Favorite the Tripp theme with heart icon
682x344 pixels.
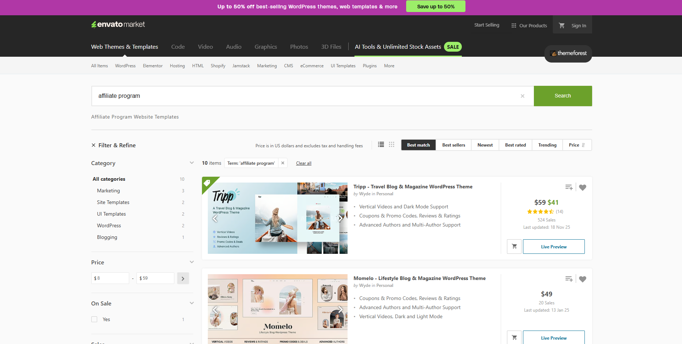pos(582,188)
